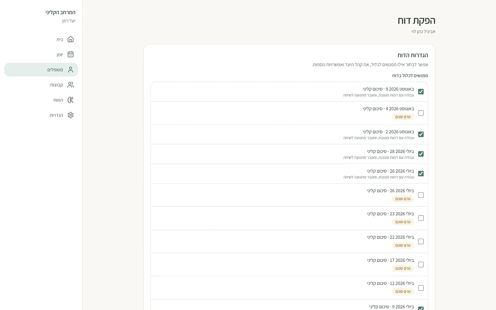The image size is (496, 310).
Task: Check the 23 ביולי 2026 session checkbox
Action: (x=421, y=218)
